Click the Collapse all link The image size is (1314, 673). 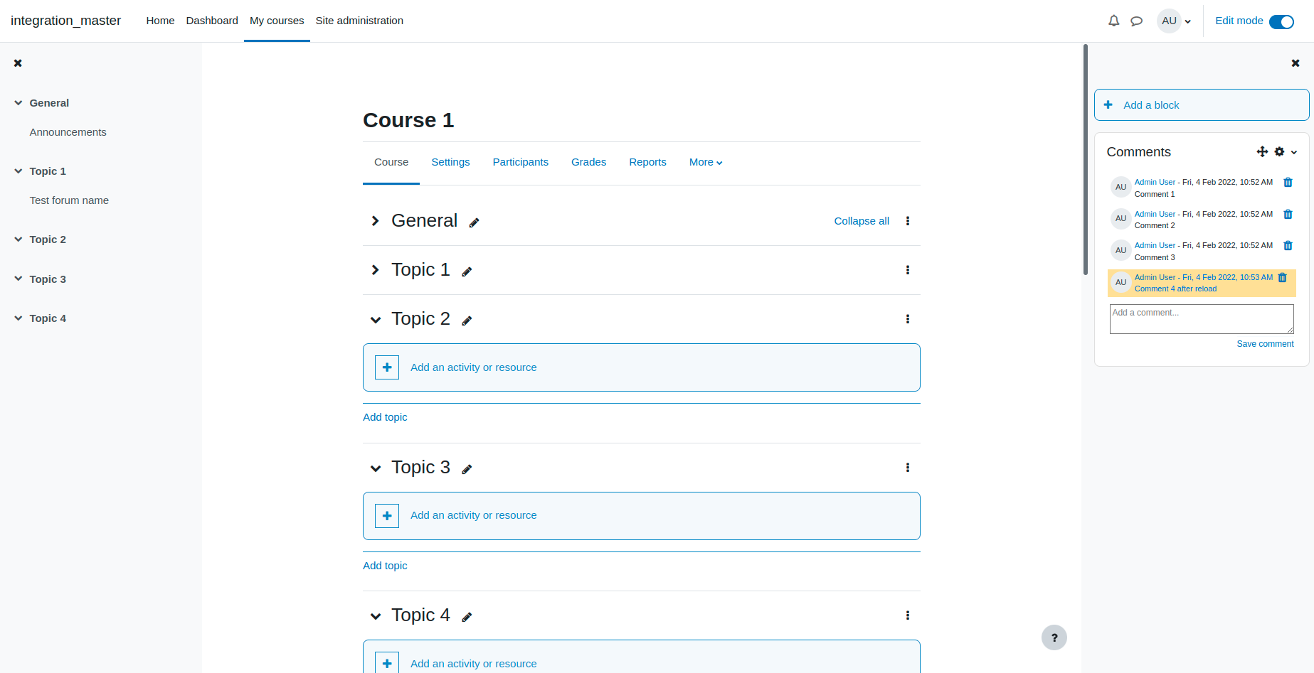tap(862, 221)
